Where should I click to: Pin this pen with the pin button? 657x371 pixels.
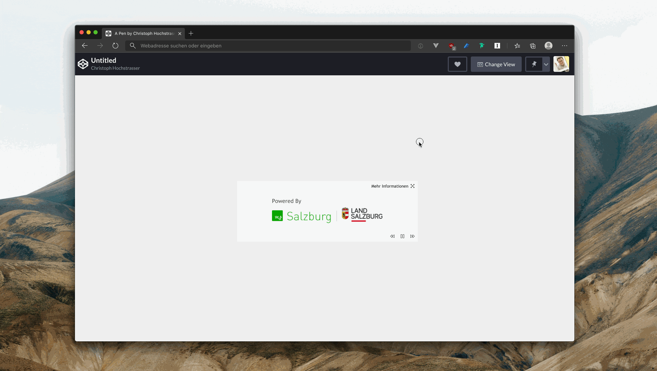(x=534, y=64)
